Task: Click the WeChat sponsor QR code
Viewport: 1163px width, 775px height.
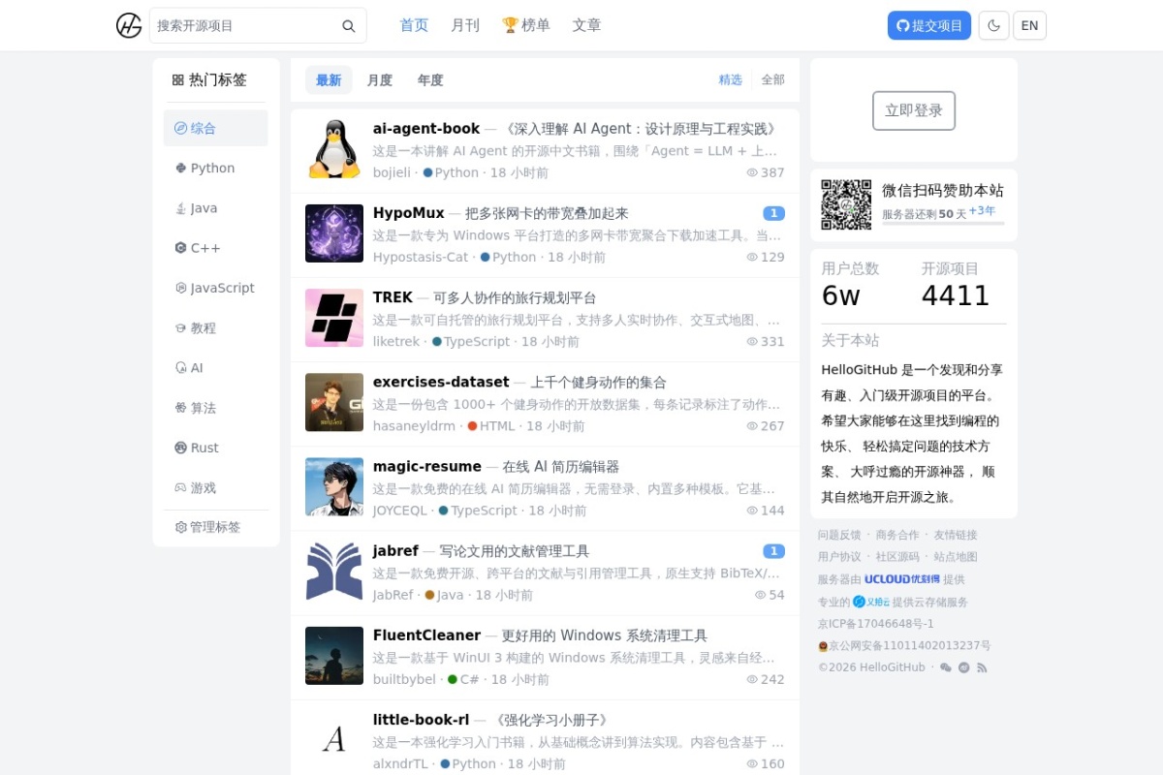Action: point(846,204)
